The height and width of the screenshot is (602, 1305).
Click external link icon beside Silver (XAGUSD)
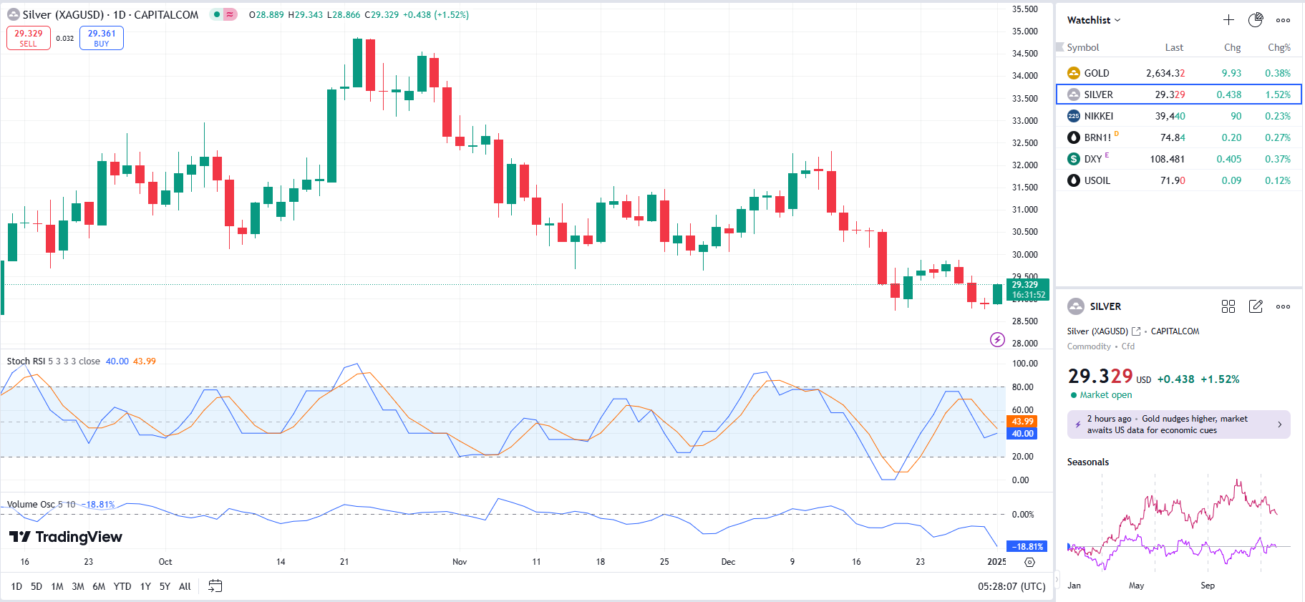(1136, 331)
